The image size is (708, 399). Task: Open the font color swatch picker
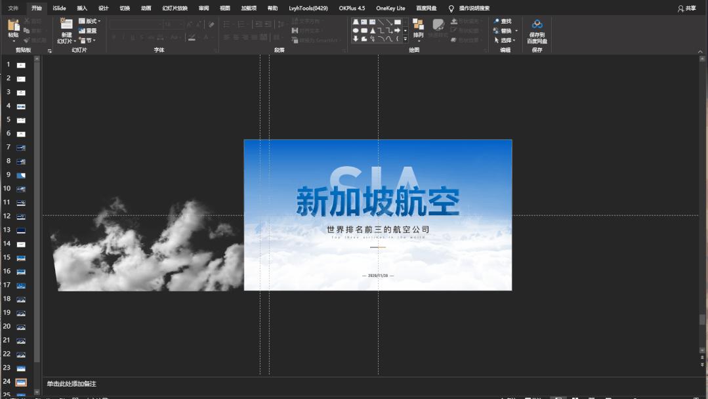click(206, 37)
